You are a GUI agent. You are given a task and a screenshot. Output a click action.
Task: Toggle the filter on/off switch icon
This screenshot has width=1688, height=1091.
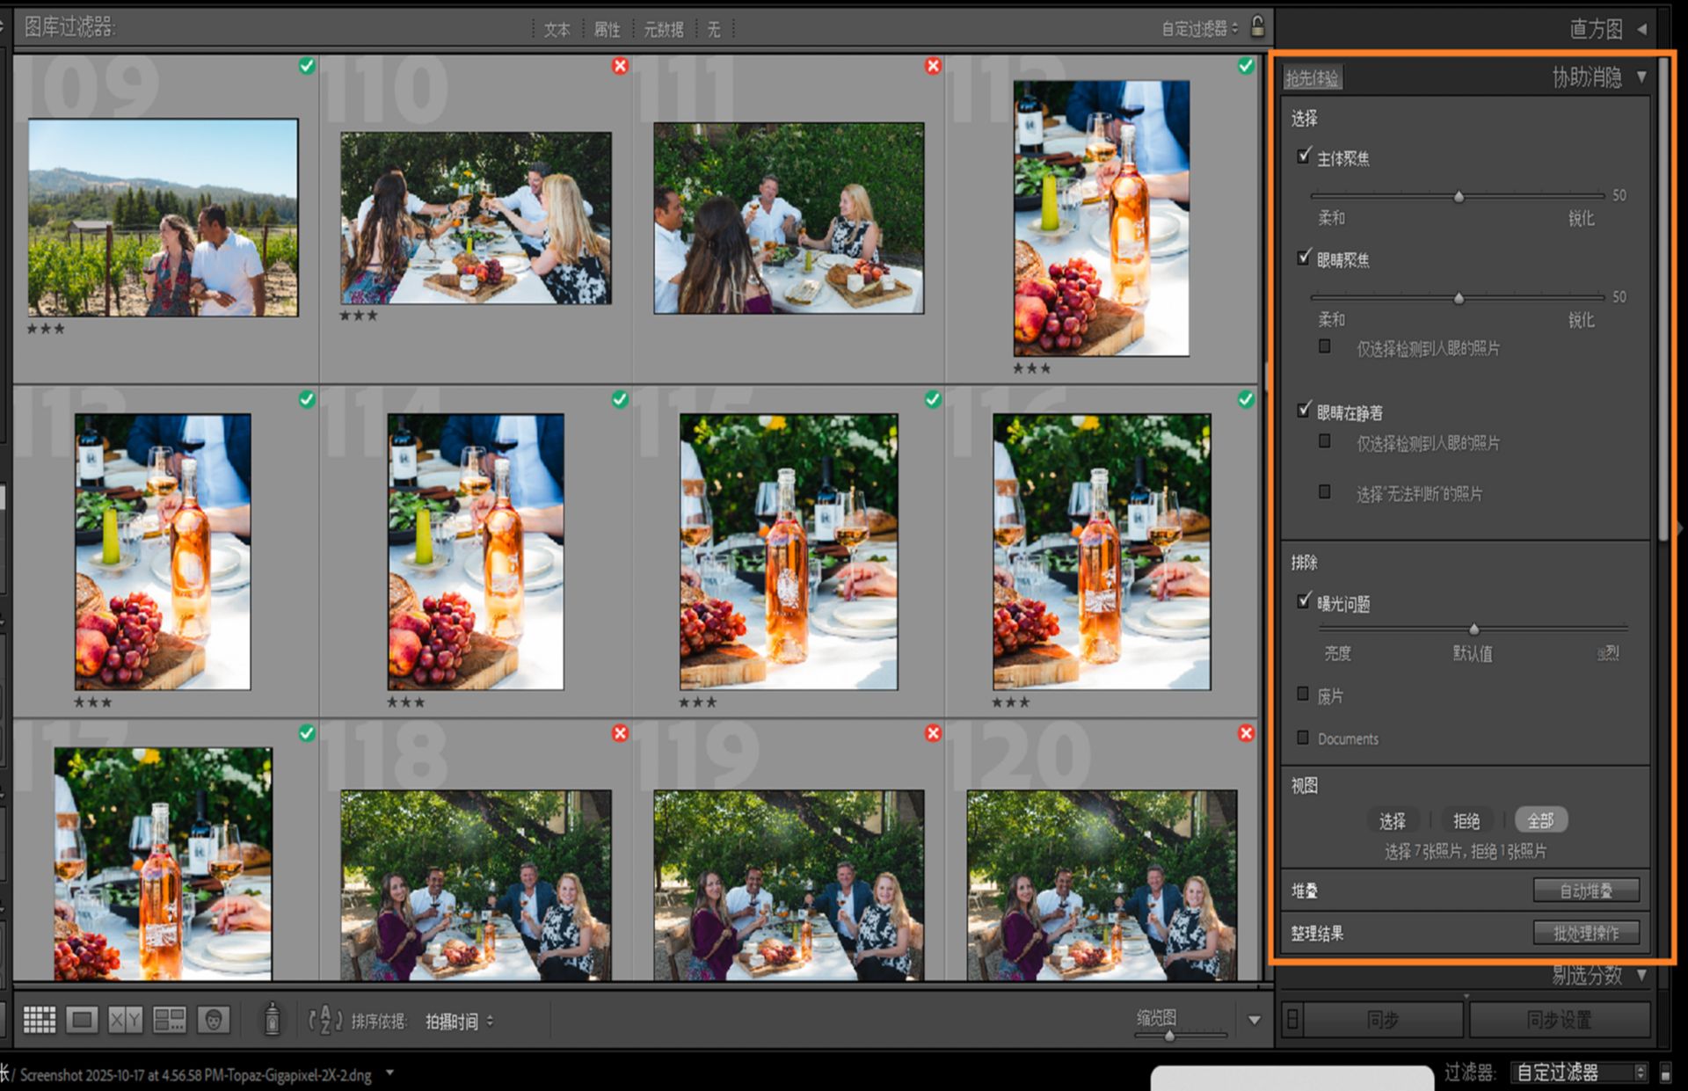[x=1665, y=1073]
